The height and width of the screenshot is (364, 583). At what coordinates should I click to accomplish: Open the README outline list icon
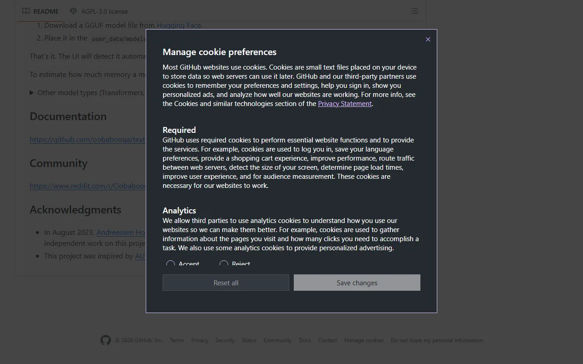(414, 11)
